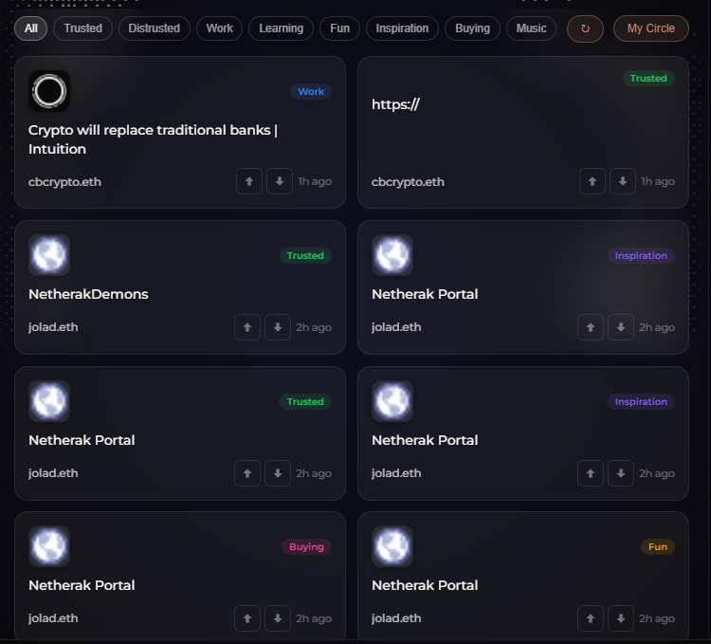Downvote the Netherak Portal post tagged Fun
The height and width of the screenshot is (644, 711).
click(621, 618)
